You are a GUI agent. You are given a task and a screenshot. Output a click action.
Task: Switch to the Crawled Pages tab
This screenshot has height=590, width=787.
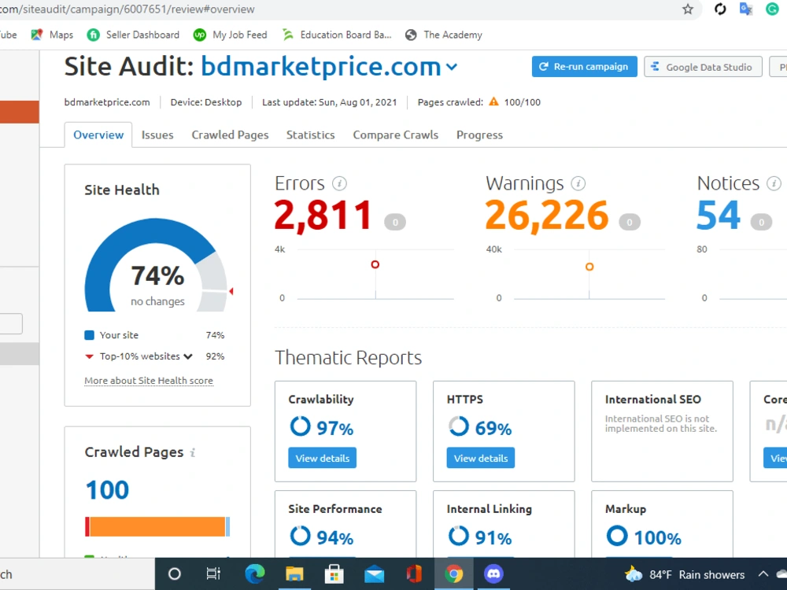click(230, 135)
